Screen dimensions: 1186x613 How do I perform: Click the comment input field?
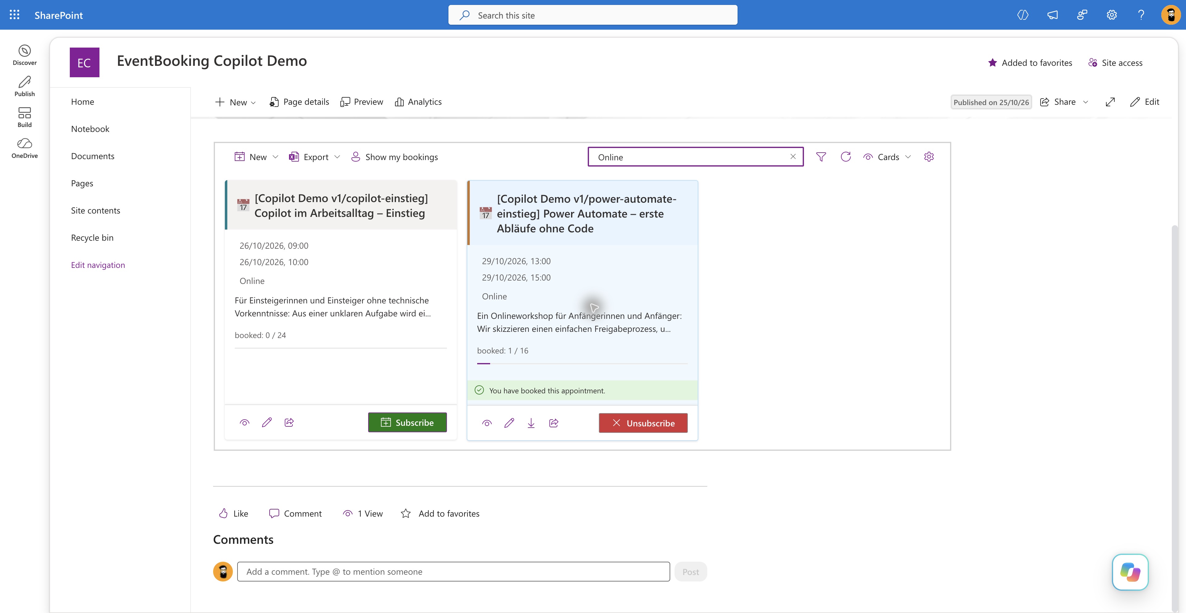pyautogui.click(x=453, y=571)
